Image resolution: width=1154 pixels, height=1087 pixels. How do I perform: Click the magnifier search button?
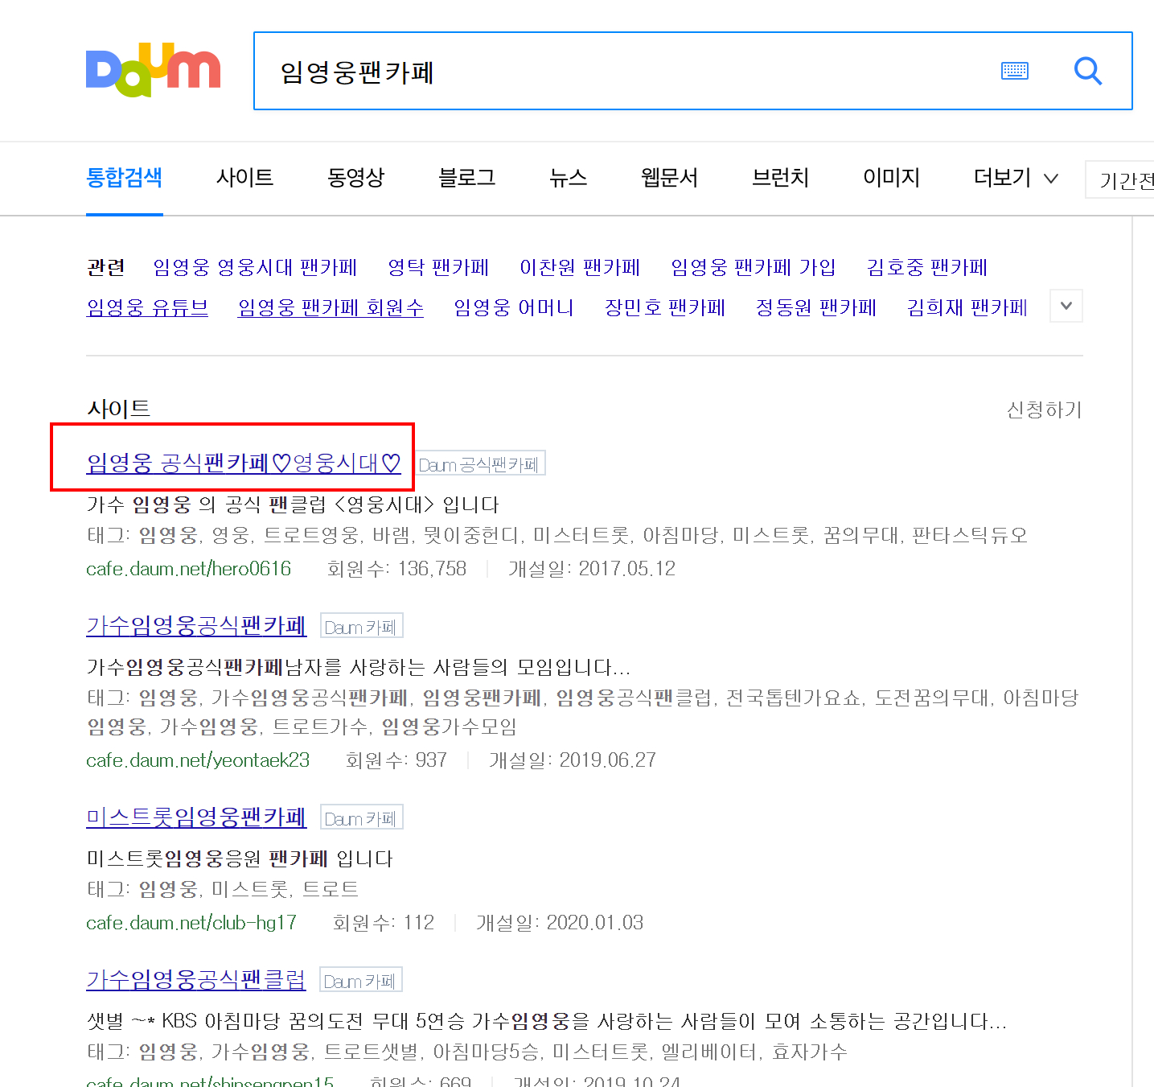pyautogui.click(x=1088, y=71)
